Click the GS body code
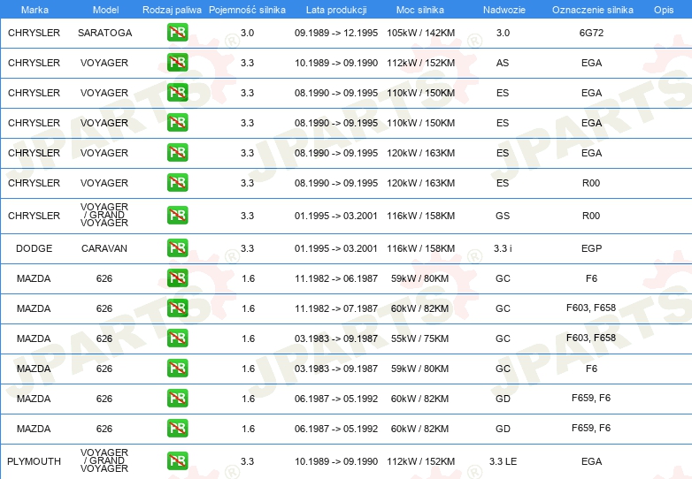 pos(503,216)
